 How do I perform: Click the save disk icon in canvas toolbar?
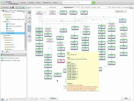click(x=29, y=36)
